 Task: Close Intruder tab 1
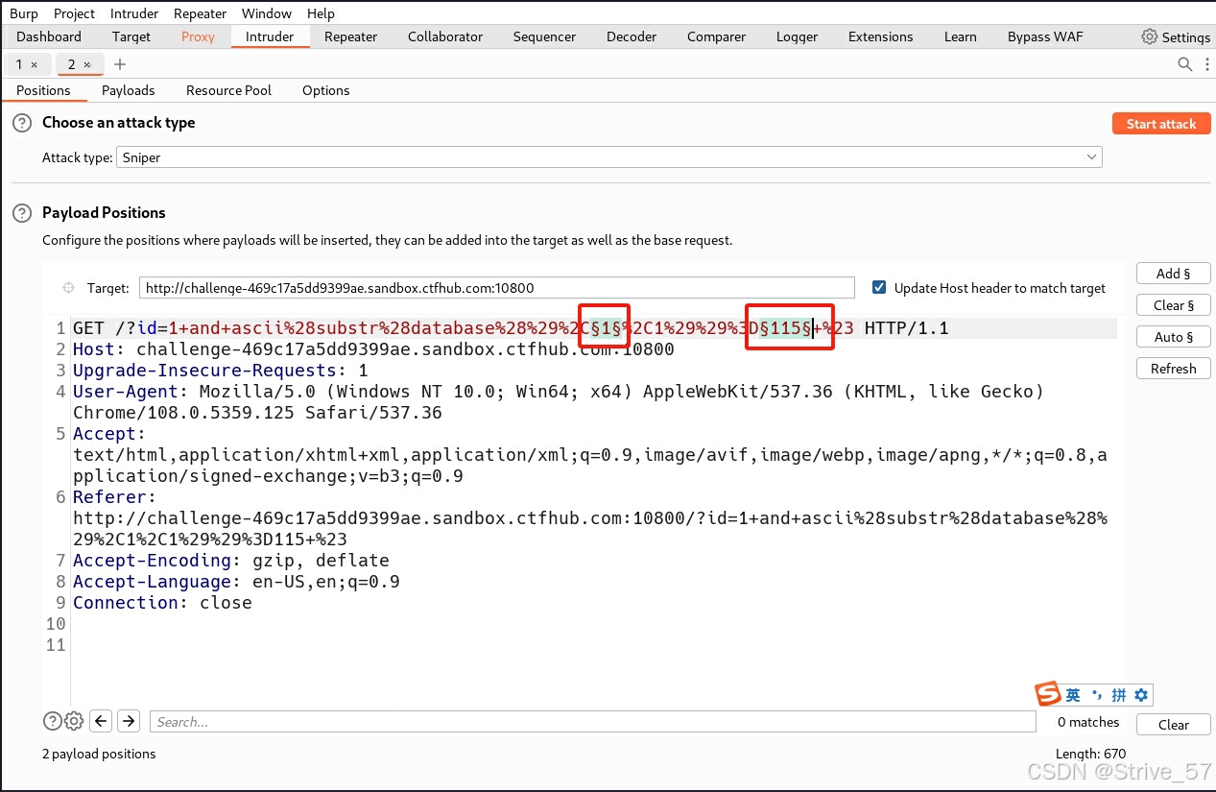(x=35, y=64)
